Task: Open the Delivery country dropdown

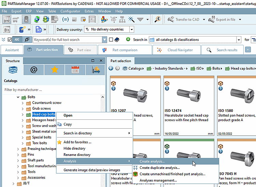Action: point(109,29)
